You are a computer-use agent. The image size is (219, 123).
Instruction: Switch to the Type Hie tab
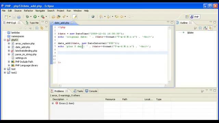click(x=32, y=23)
